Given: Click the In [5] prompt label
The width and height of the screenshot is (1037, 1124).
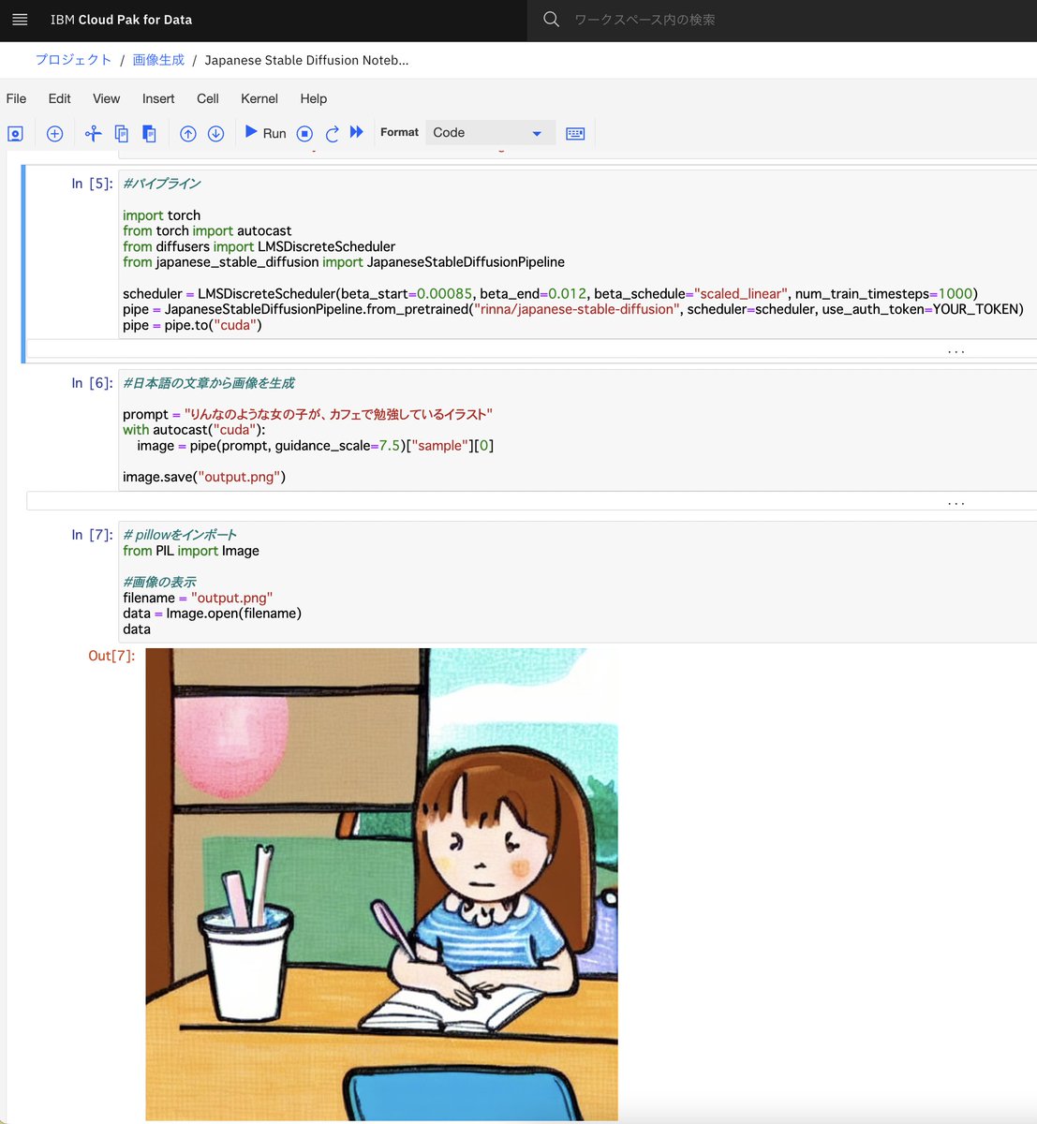Looking at the screenshot, I should click(92, 184).
